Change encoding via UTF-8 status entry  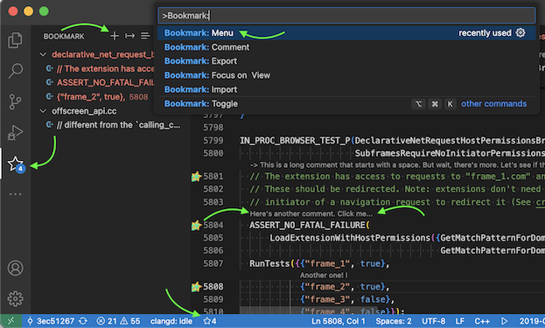coord(433,321)
